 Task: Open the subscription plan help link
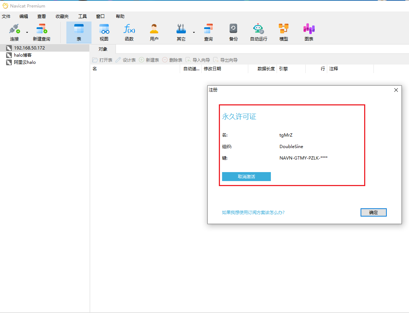pos(253,212)
